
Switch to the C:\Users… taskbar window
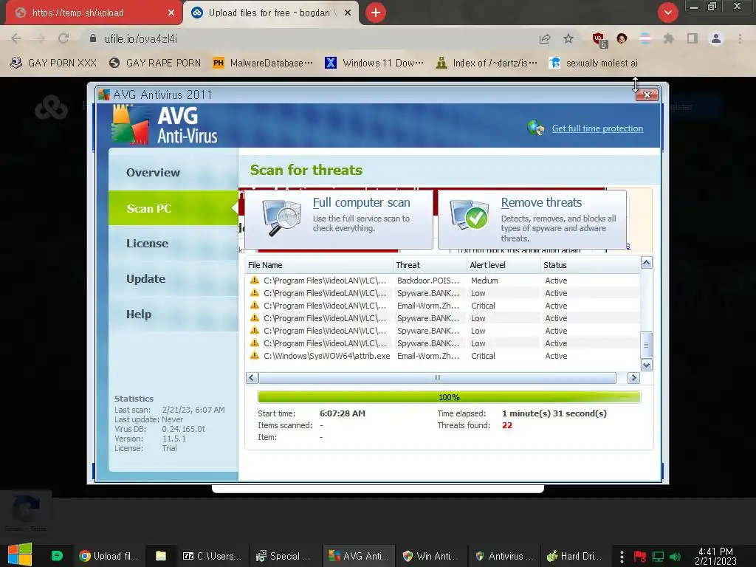point(212,556)
